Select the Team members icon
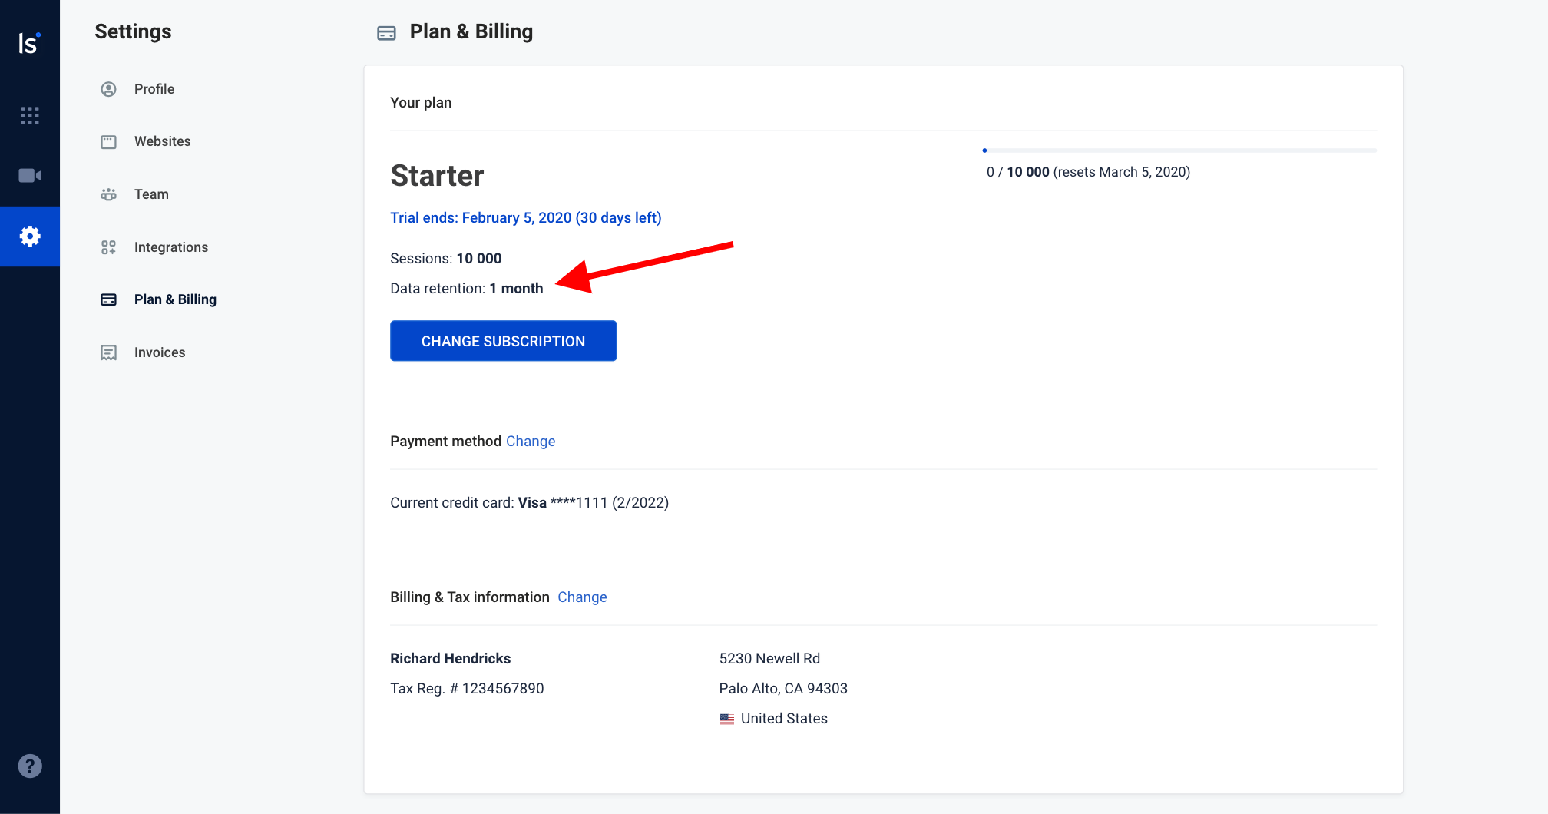 [x=108, y=194]
